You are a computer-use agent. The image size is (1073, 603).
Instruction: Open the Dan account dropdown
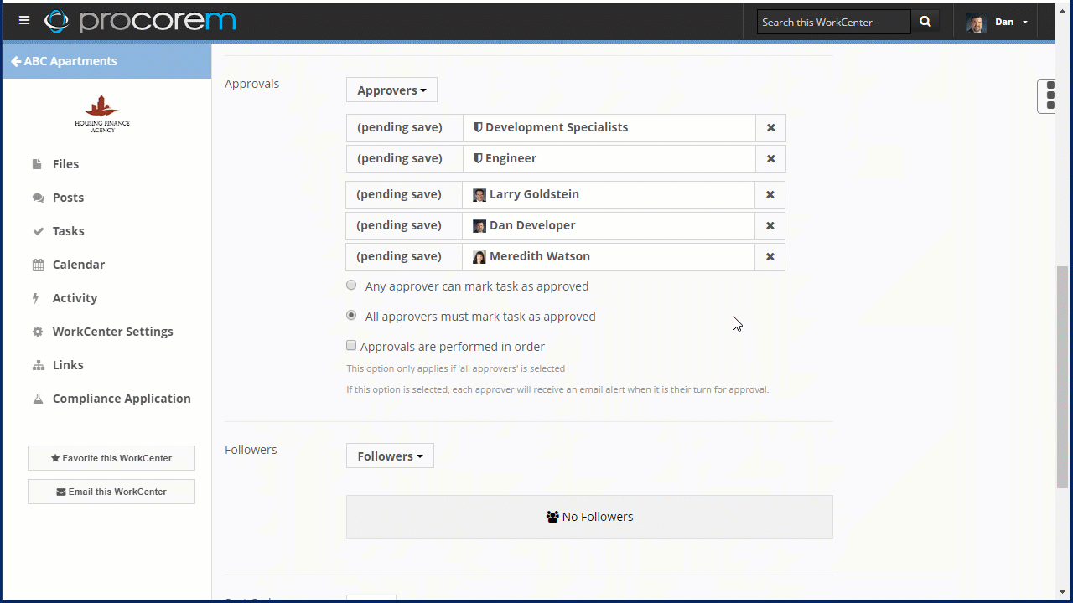1003,21
